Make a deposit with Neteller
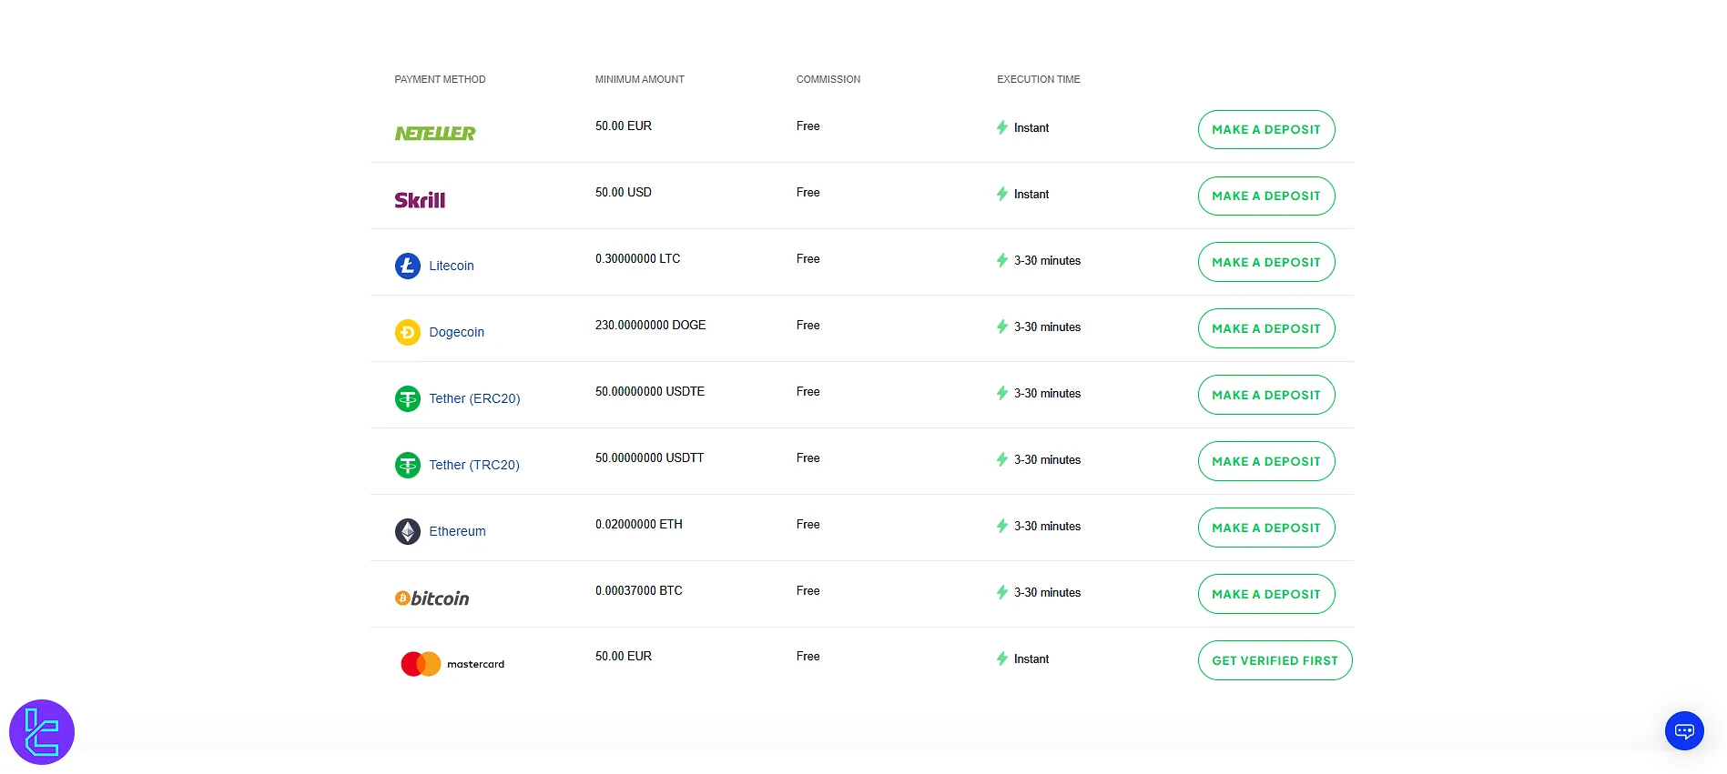The height and width of the screenshot is (774, 1727). (1266, 129)
